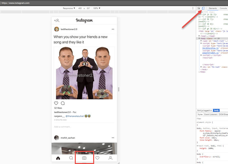This screenshot has width=228, height=164.
Task: Open the Instagram logo home link
Action: pyautogui.click(x=84, y=21)
